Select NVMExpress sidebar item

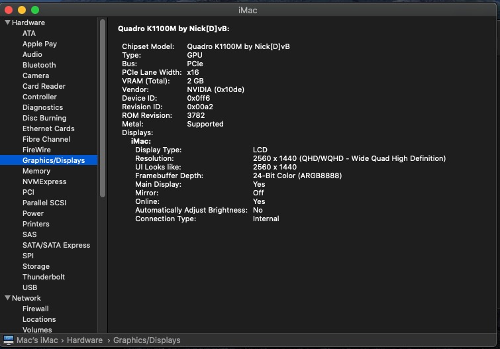44,181
